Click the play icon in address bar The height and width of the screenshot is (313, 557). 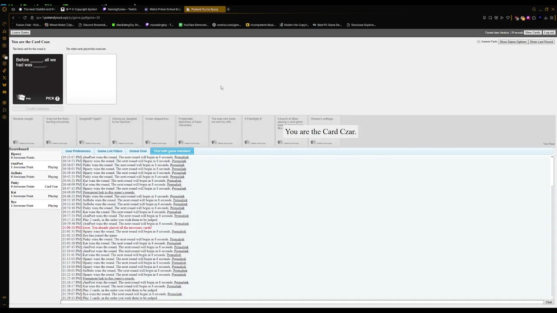(x=502, y=18)
